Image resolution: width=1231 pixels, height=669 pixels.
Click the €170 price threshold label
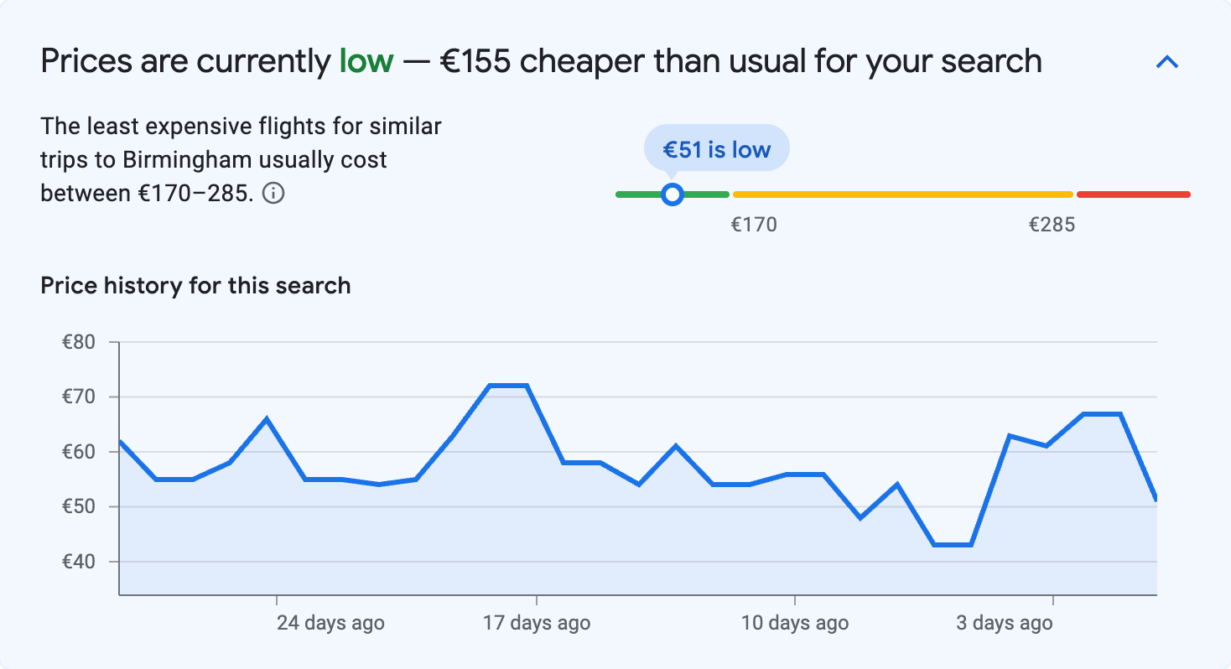752,224
